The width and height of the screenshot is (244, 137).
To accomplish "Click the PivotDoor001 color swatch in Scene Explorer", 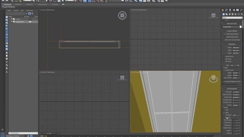I will tap(30, 22).
